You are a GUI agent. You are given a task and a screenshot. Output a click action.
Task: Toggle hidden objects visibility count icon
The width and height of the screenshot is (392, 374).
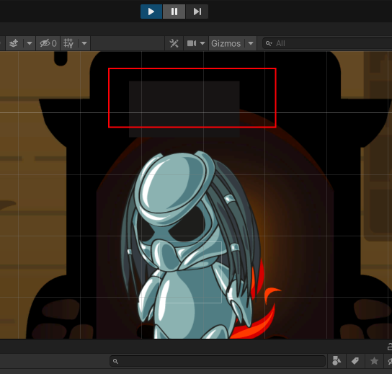(x=48, y=43)
